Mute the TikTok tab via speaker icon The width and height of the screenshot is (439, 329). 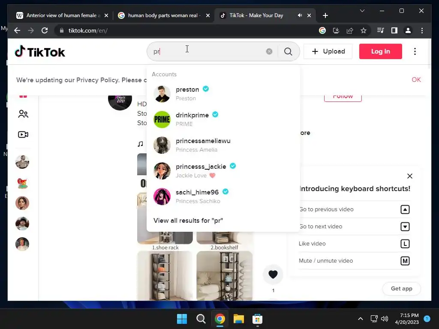pyautogui.click(x=300, y=15)
